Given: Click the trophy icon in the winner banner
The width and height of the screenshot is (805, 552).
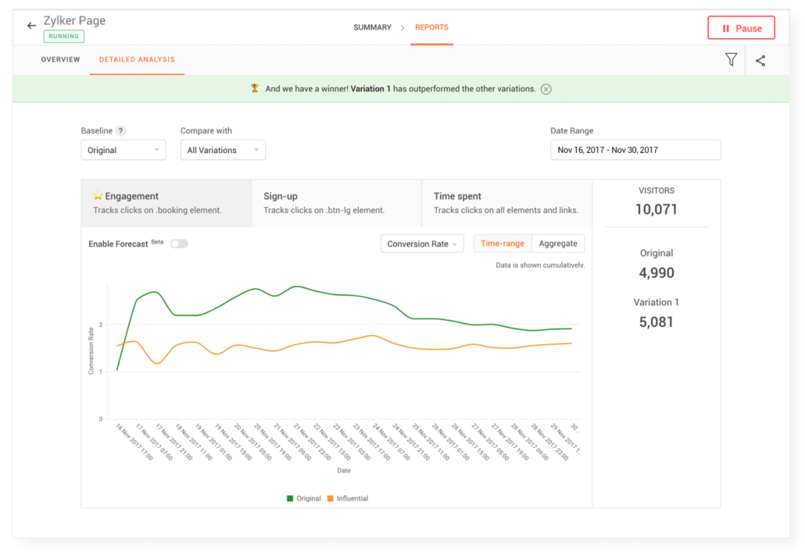Looking at the screenshot, I should coord(254,88).
